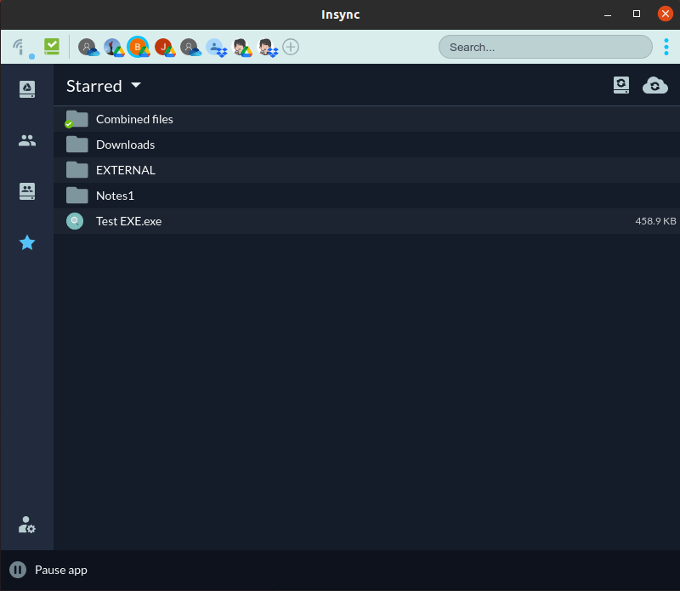The width and height of the screenshot is (680, 591).
Task: Select the Insync title bar
Action: point(340,14)
